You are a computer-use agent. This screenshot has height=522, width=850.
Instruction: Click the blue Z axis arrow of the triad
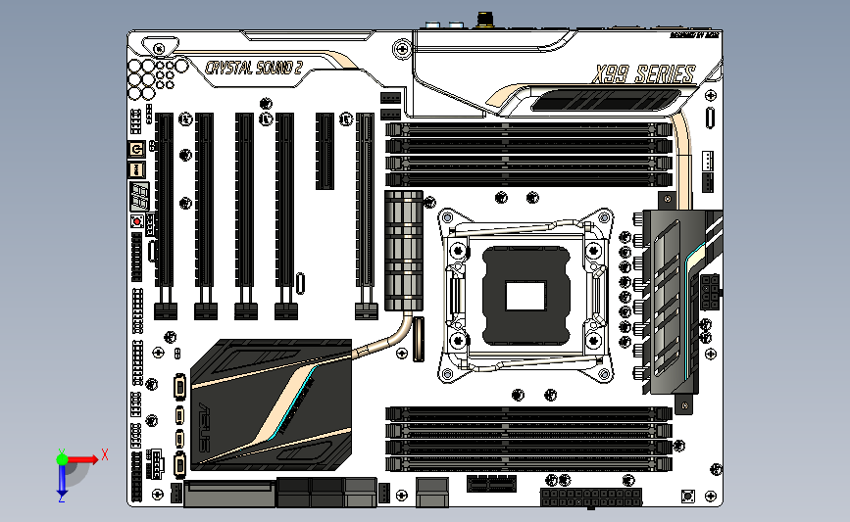(x=62, y=482)
